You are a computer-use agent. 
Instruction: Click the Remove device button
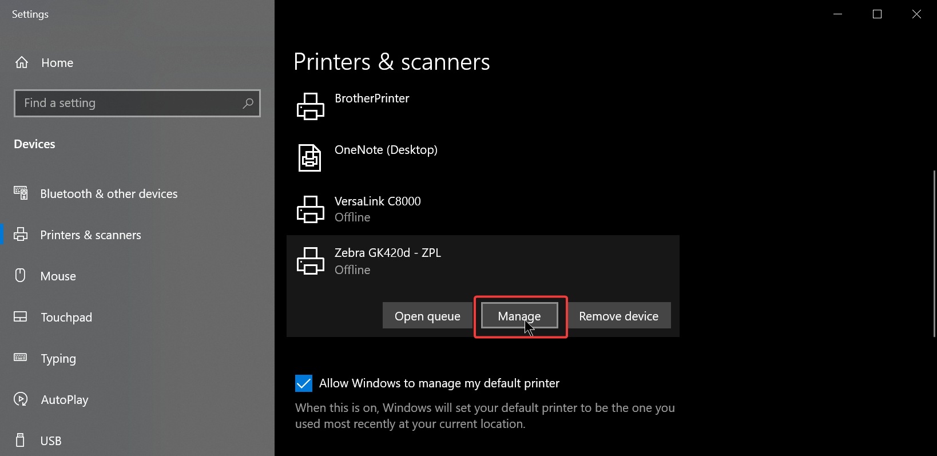point(618,316)
